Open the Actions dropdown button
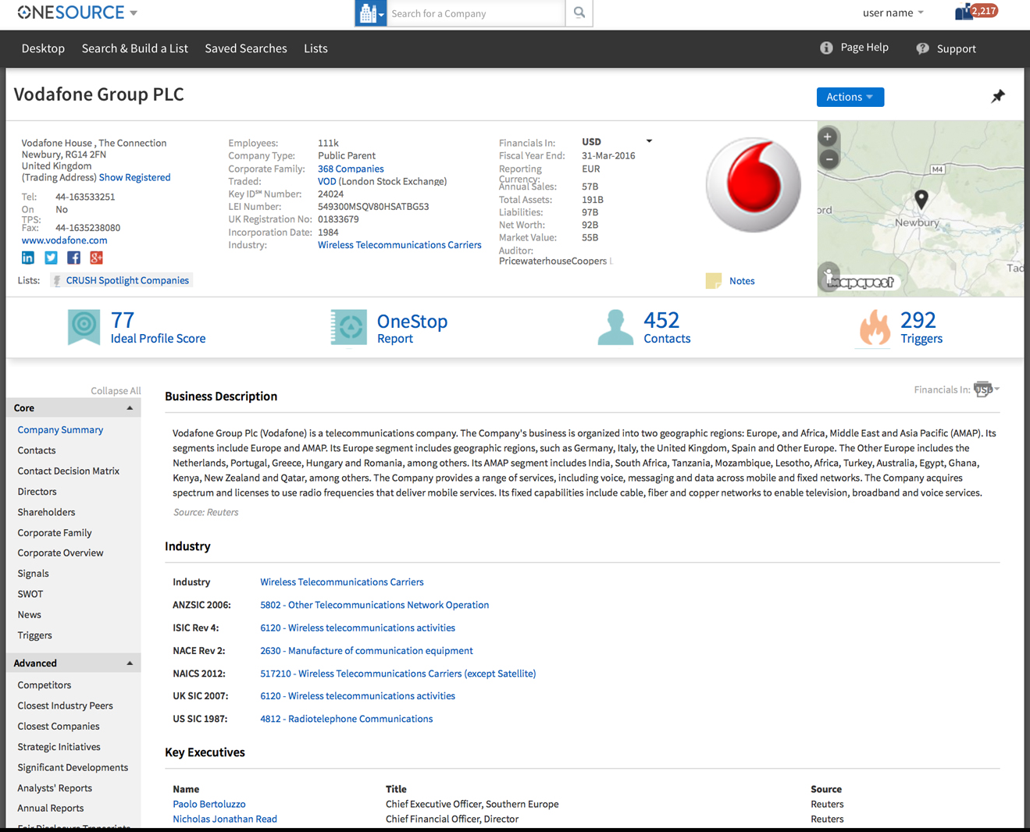1030x832 pixels. [x=850, y=97]
